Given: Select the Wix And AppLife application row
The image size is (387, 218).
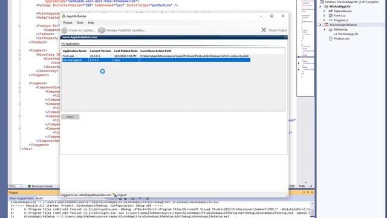Looking at the screenshot, I should pyautogui.click(x=156, y=60).
